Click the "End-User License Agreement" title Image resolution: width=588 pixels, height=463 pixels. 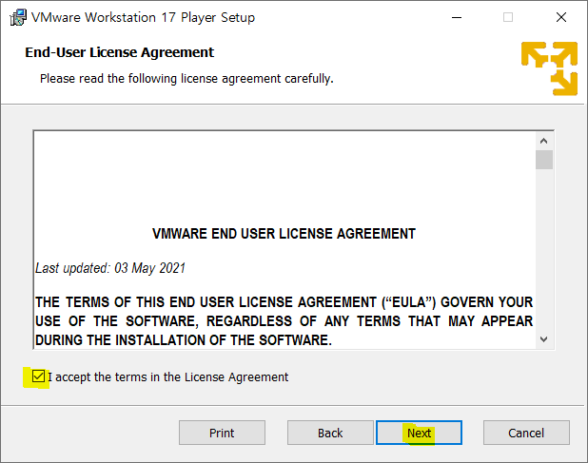(x=119, y=52)
